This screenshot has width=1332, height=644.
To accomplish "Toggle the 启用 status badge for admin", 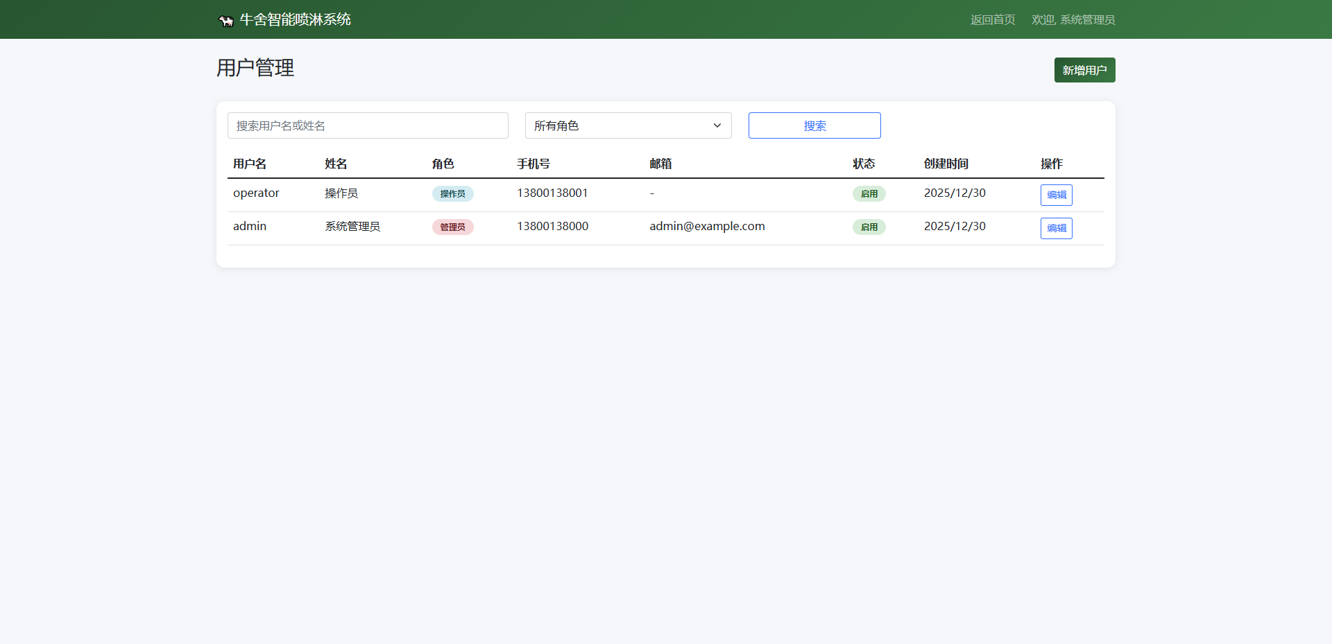I will pyautogui.click(x=869, y=227).
